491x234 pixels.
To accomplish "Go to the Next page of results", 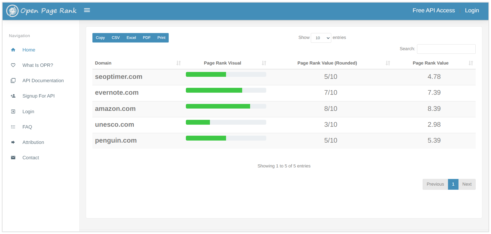I will click(466, 184).
